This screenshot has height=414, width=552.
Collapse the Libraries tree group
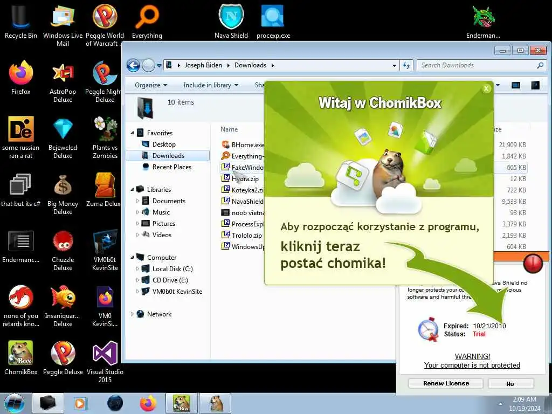click(133, 189)
